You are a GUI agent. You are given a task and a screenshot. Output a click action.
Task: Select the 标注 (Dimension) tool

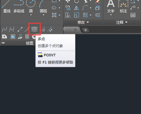123,7
